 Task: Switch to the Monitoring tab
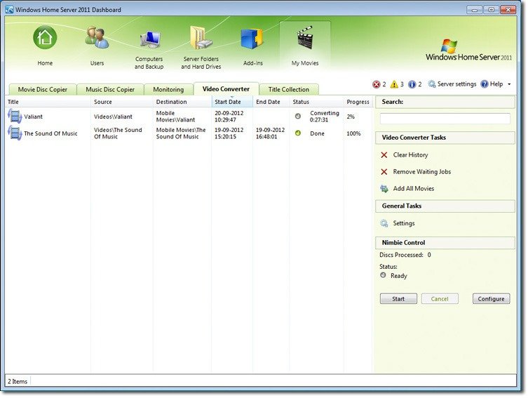(x=168, y=89)
